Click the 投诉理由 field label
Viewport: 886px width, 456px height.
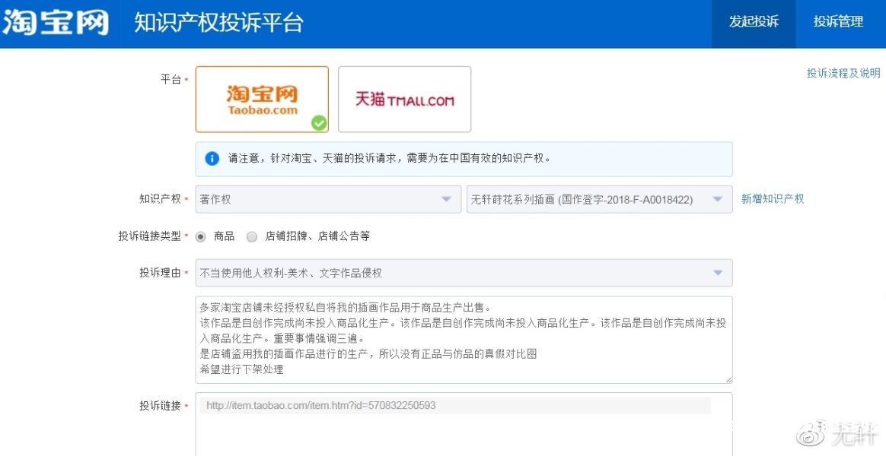point(160,273)
